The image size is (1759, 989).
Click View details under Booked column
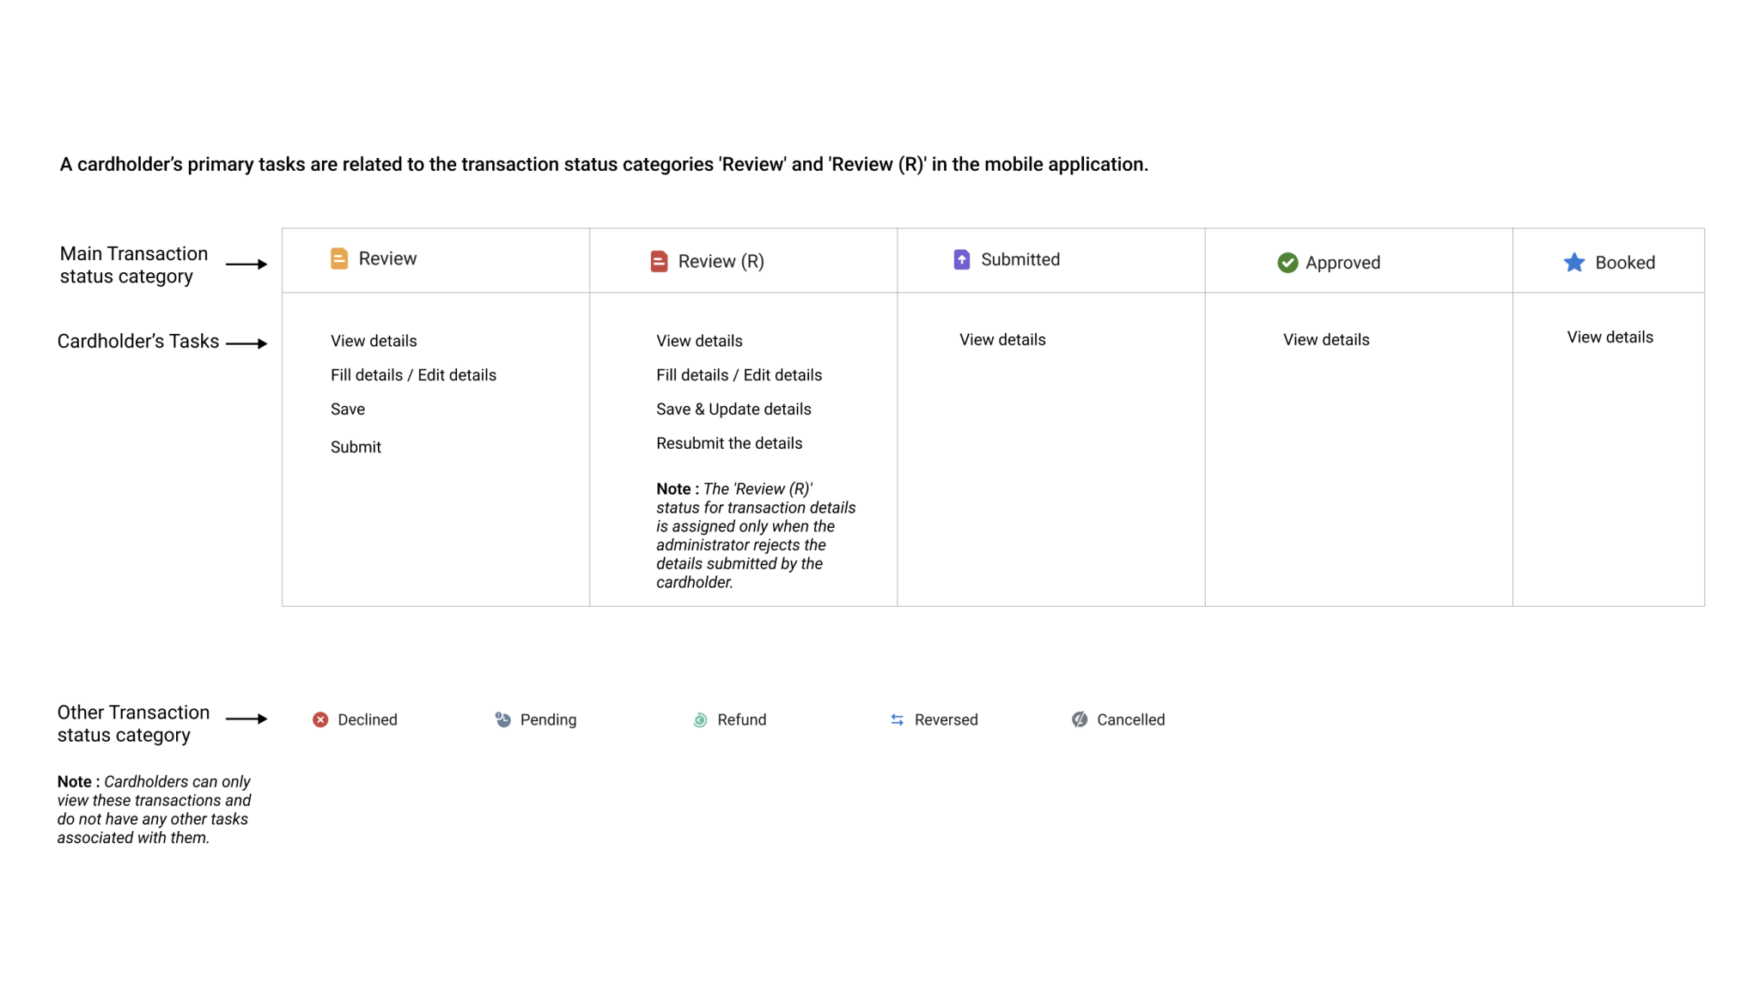point(1609,337)
